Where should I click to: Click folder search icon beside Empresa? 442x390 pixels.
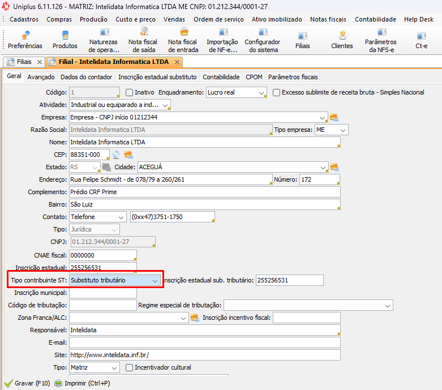[x=334, y=117]
